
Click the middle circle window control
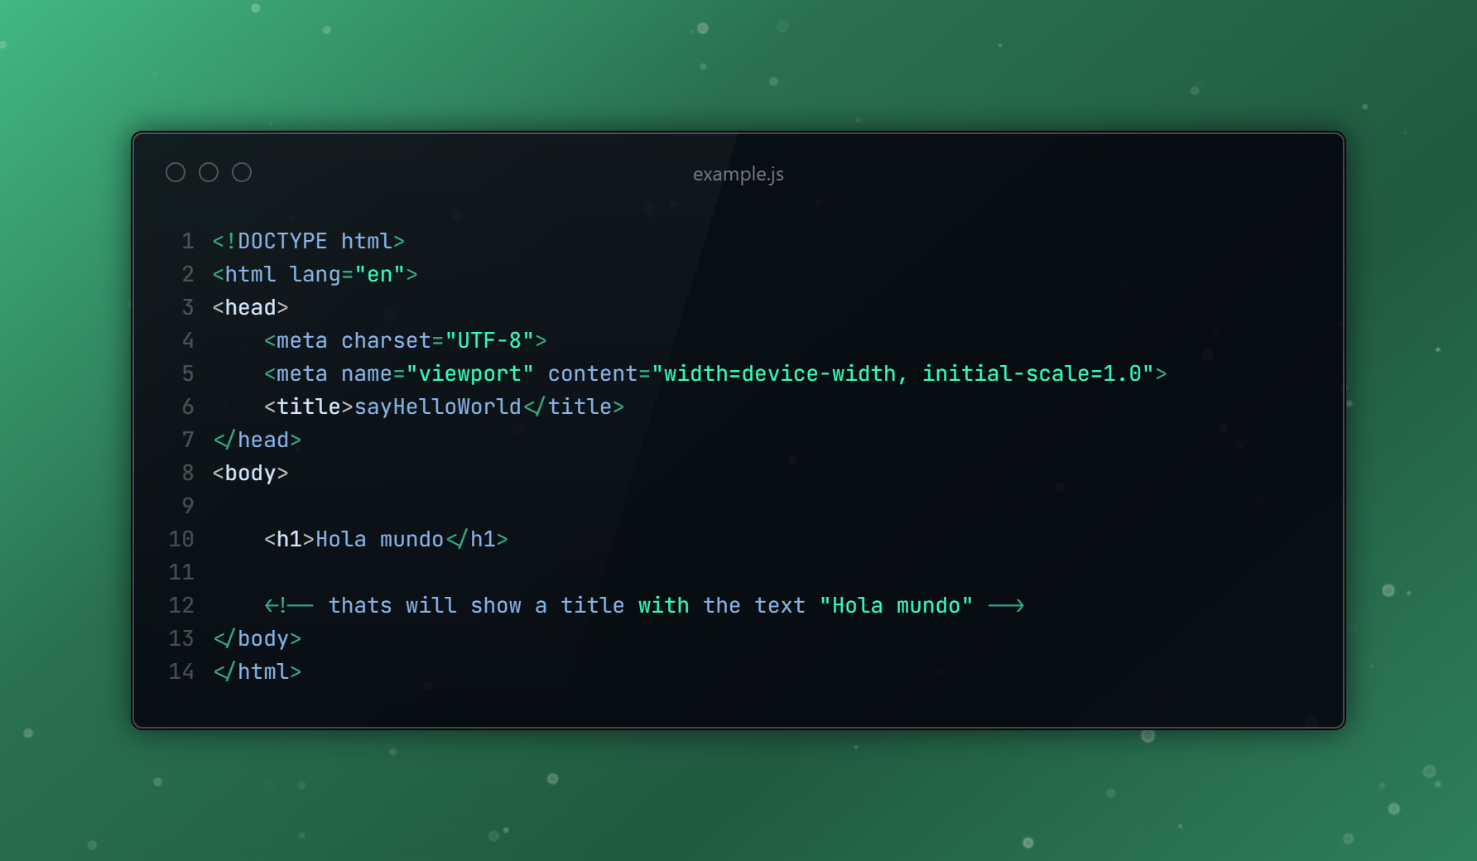point(209,172)
